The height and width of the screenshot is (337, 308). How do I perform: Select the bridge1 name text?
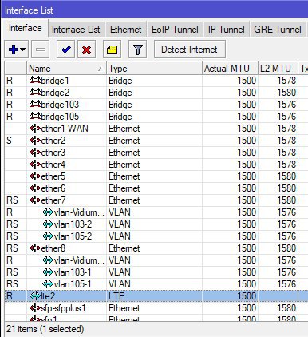tap(55, 81)
